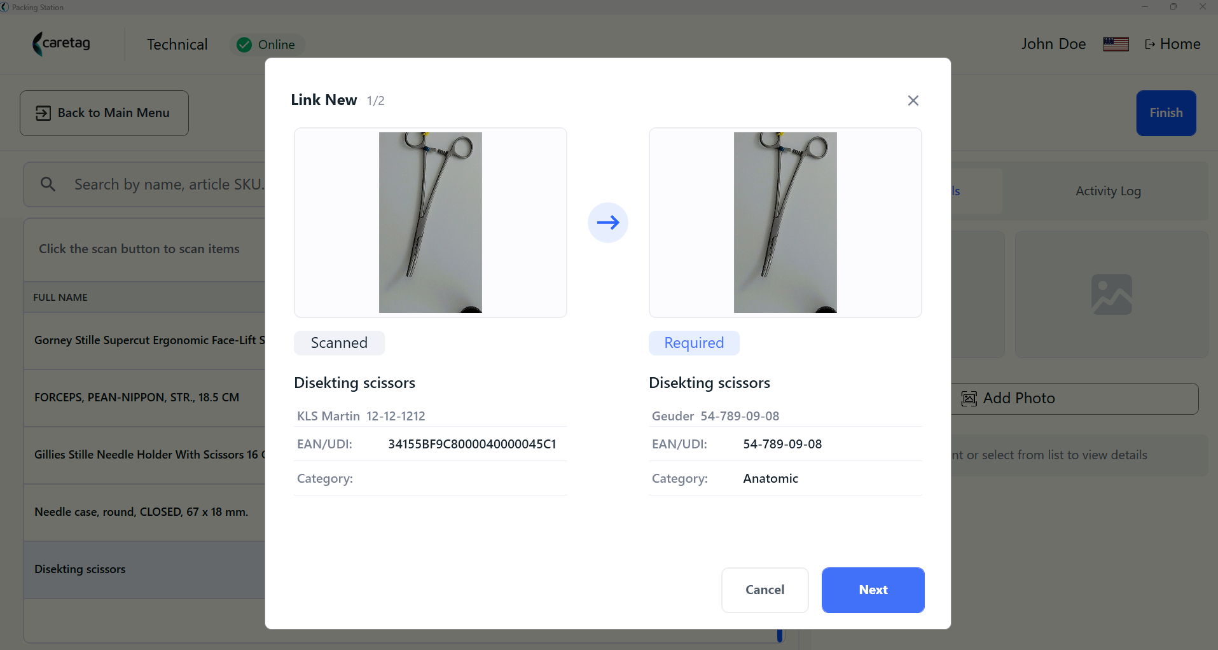Click the image placeholder icon
The height and width of the screenshot is (650, 1218).
click(x=1112, y=294)
